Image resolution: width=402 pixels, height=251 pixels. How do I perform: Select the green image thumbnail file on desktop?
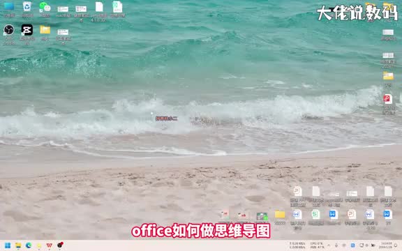[x=262, y=217]
